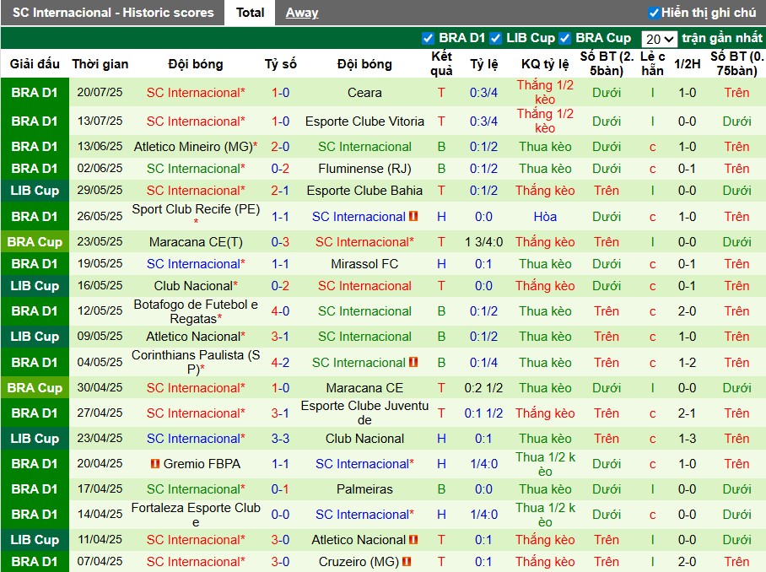Open the 20 recent matches dropdown
This screenshot has width=766, height=572.
pyautogui.click(x=659, y=39)
